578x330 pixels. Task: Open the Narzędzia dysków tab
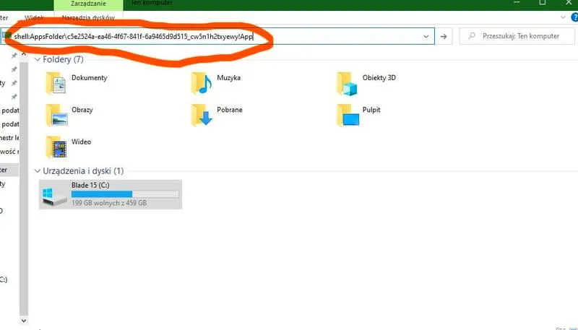[88, 17]
